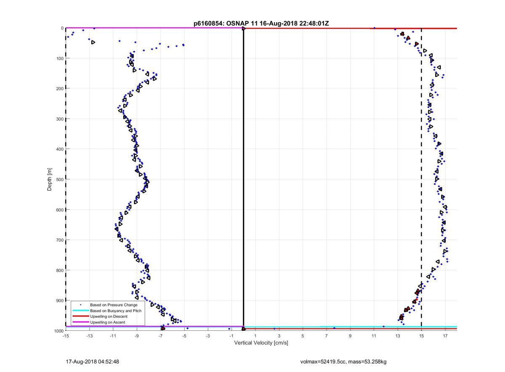The height and width of the screenshot is (372, 505).
Task: Click the x-axis tick label 17
Action: (445, 336)
